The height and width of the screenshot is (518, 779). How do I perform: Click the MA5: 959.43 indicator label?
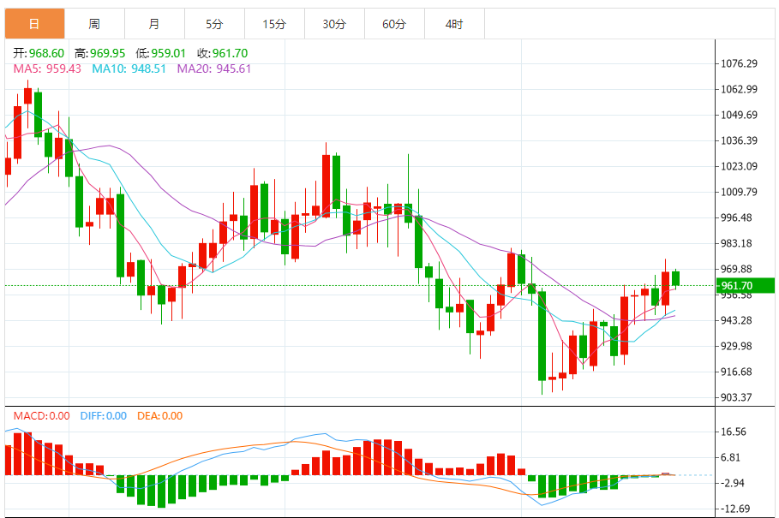coord(47,68)
